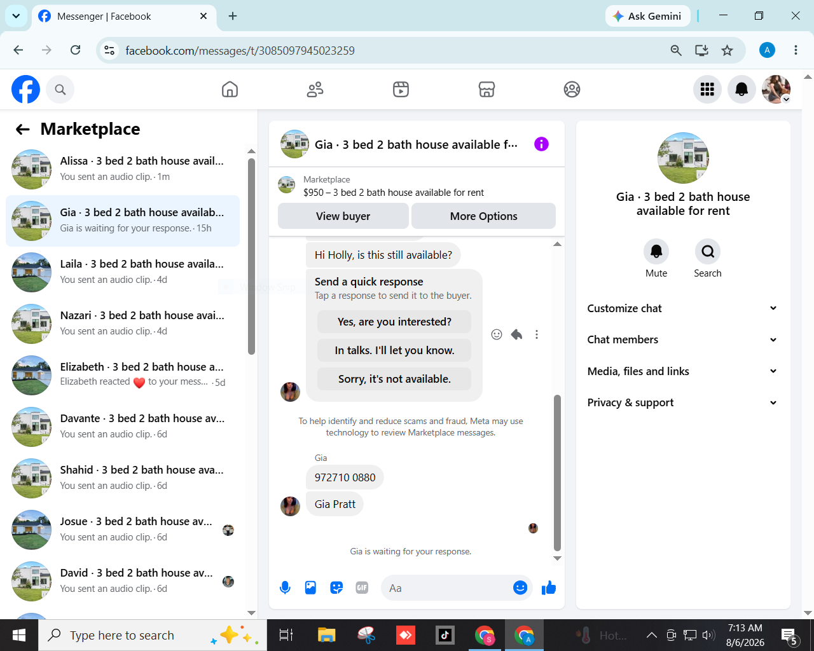Attach a photo using the image icon

[x=310, y=588]
